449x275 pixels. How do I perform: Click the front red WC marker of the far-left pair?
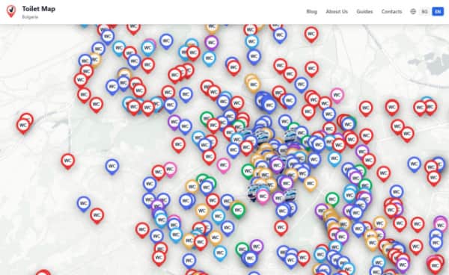pos(23,126)
